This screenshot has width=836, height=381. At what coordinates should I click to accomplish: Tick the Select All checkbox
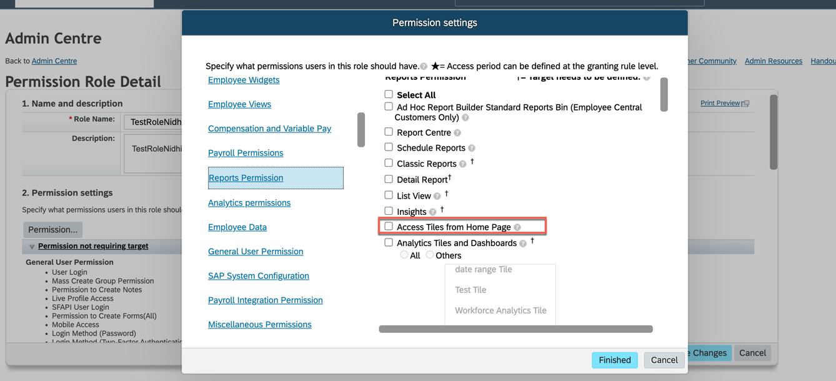[389, 94]
